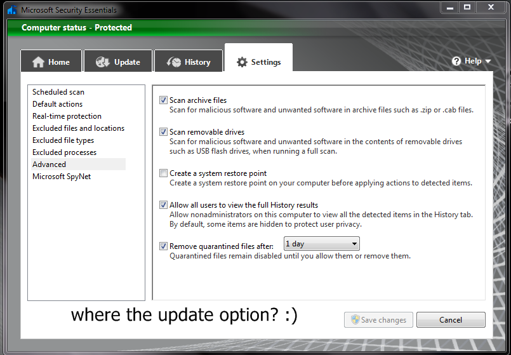The image size is (511, 355).
Task: Choose Real-time protection in the list
Action: [67, 116]
